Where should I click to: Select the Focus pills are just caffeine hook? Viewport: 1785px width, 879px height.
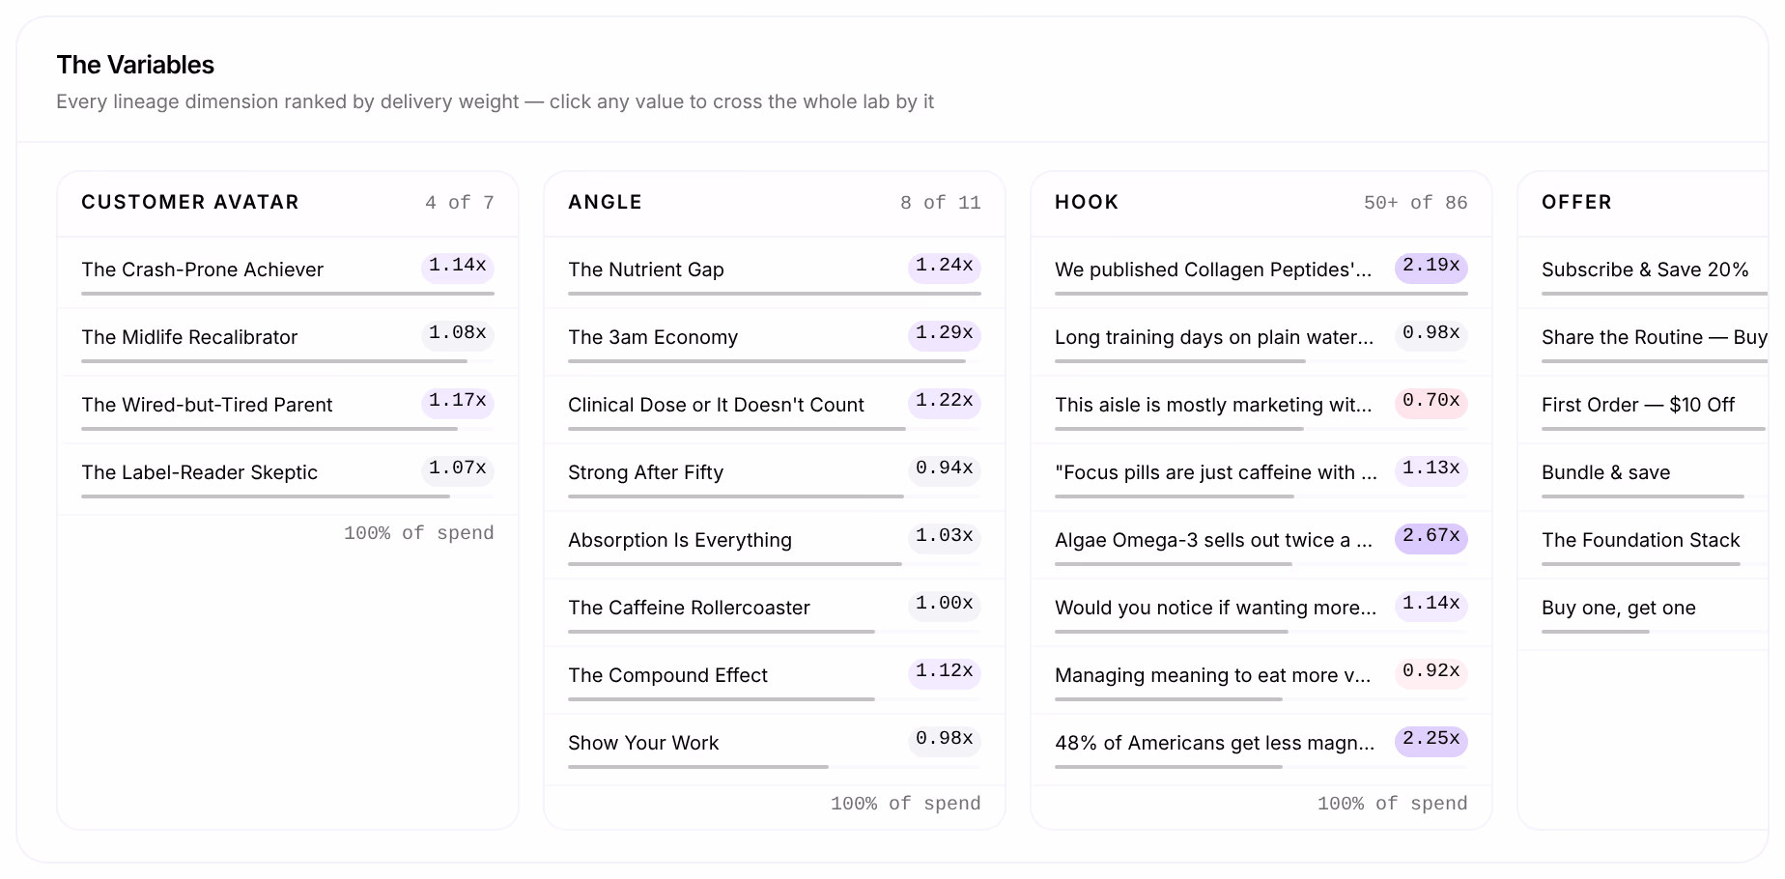(1261, 475)
